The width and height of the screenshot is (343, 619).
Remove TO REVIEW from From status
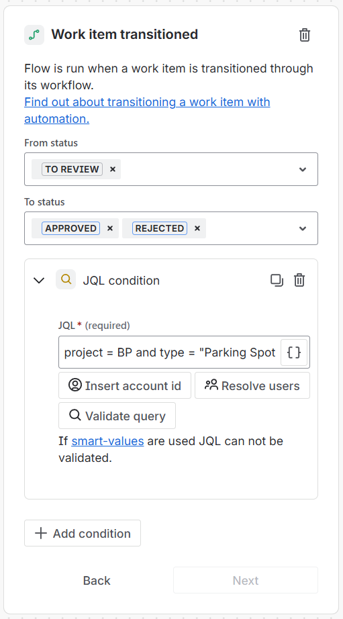(x=113, y=169)
